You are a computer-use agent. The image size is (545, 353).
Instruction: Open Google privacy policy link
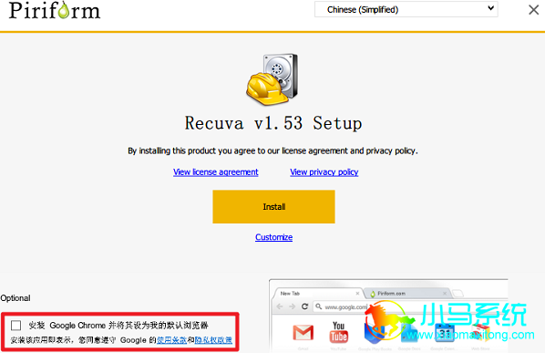tap(213, 340)
